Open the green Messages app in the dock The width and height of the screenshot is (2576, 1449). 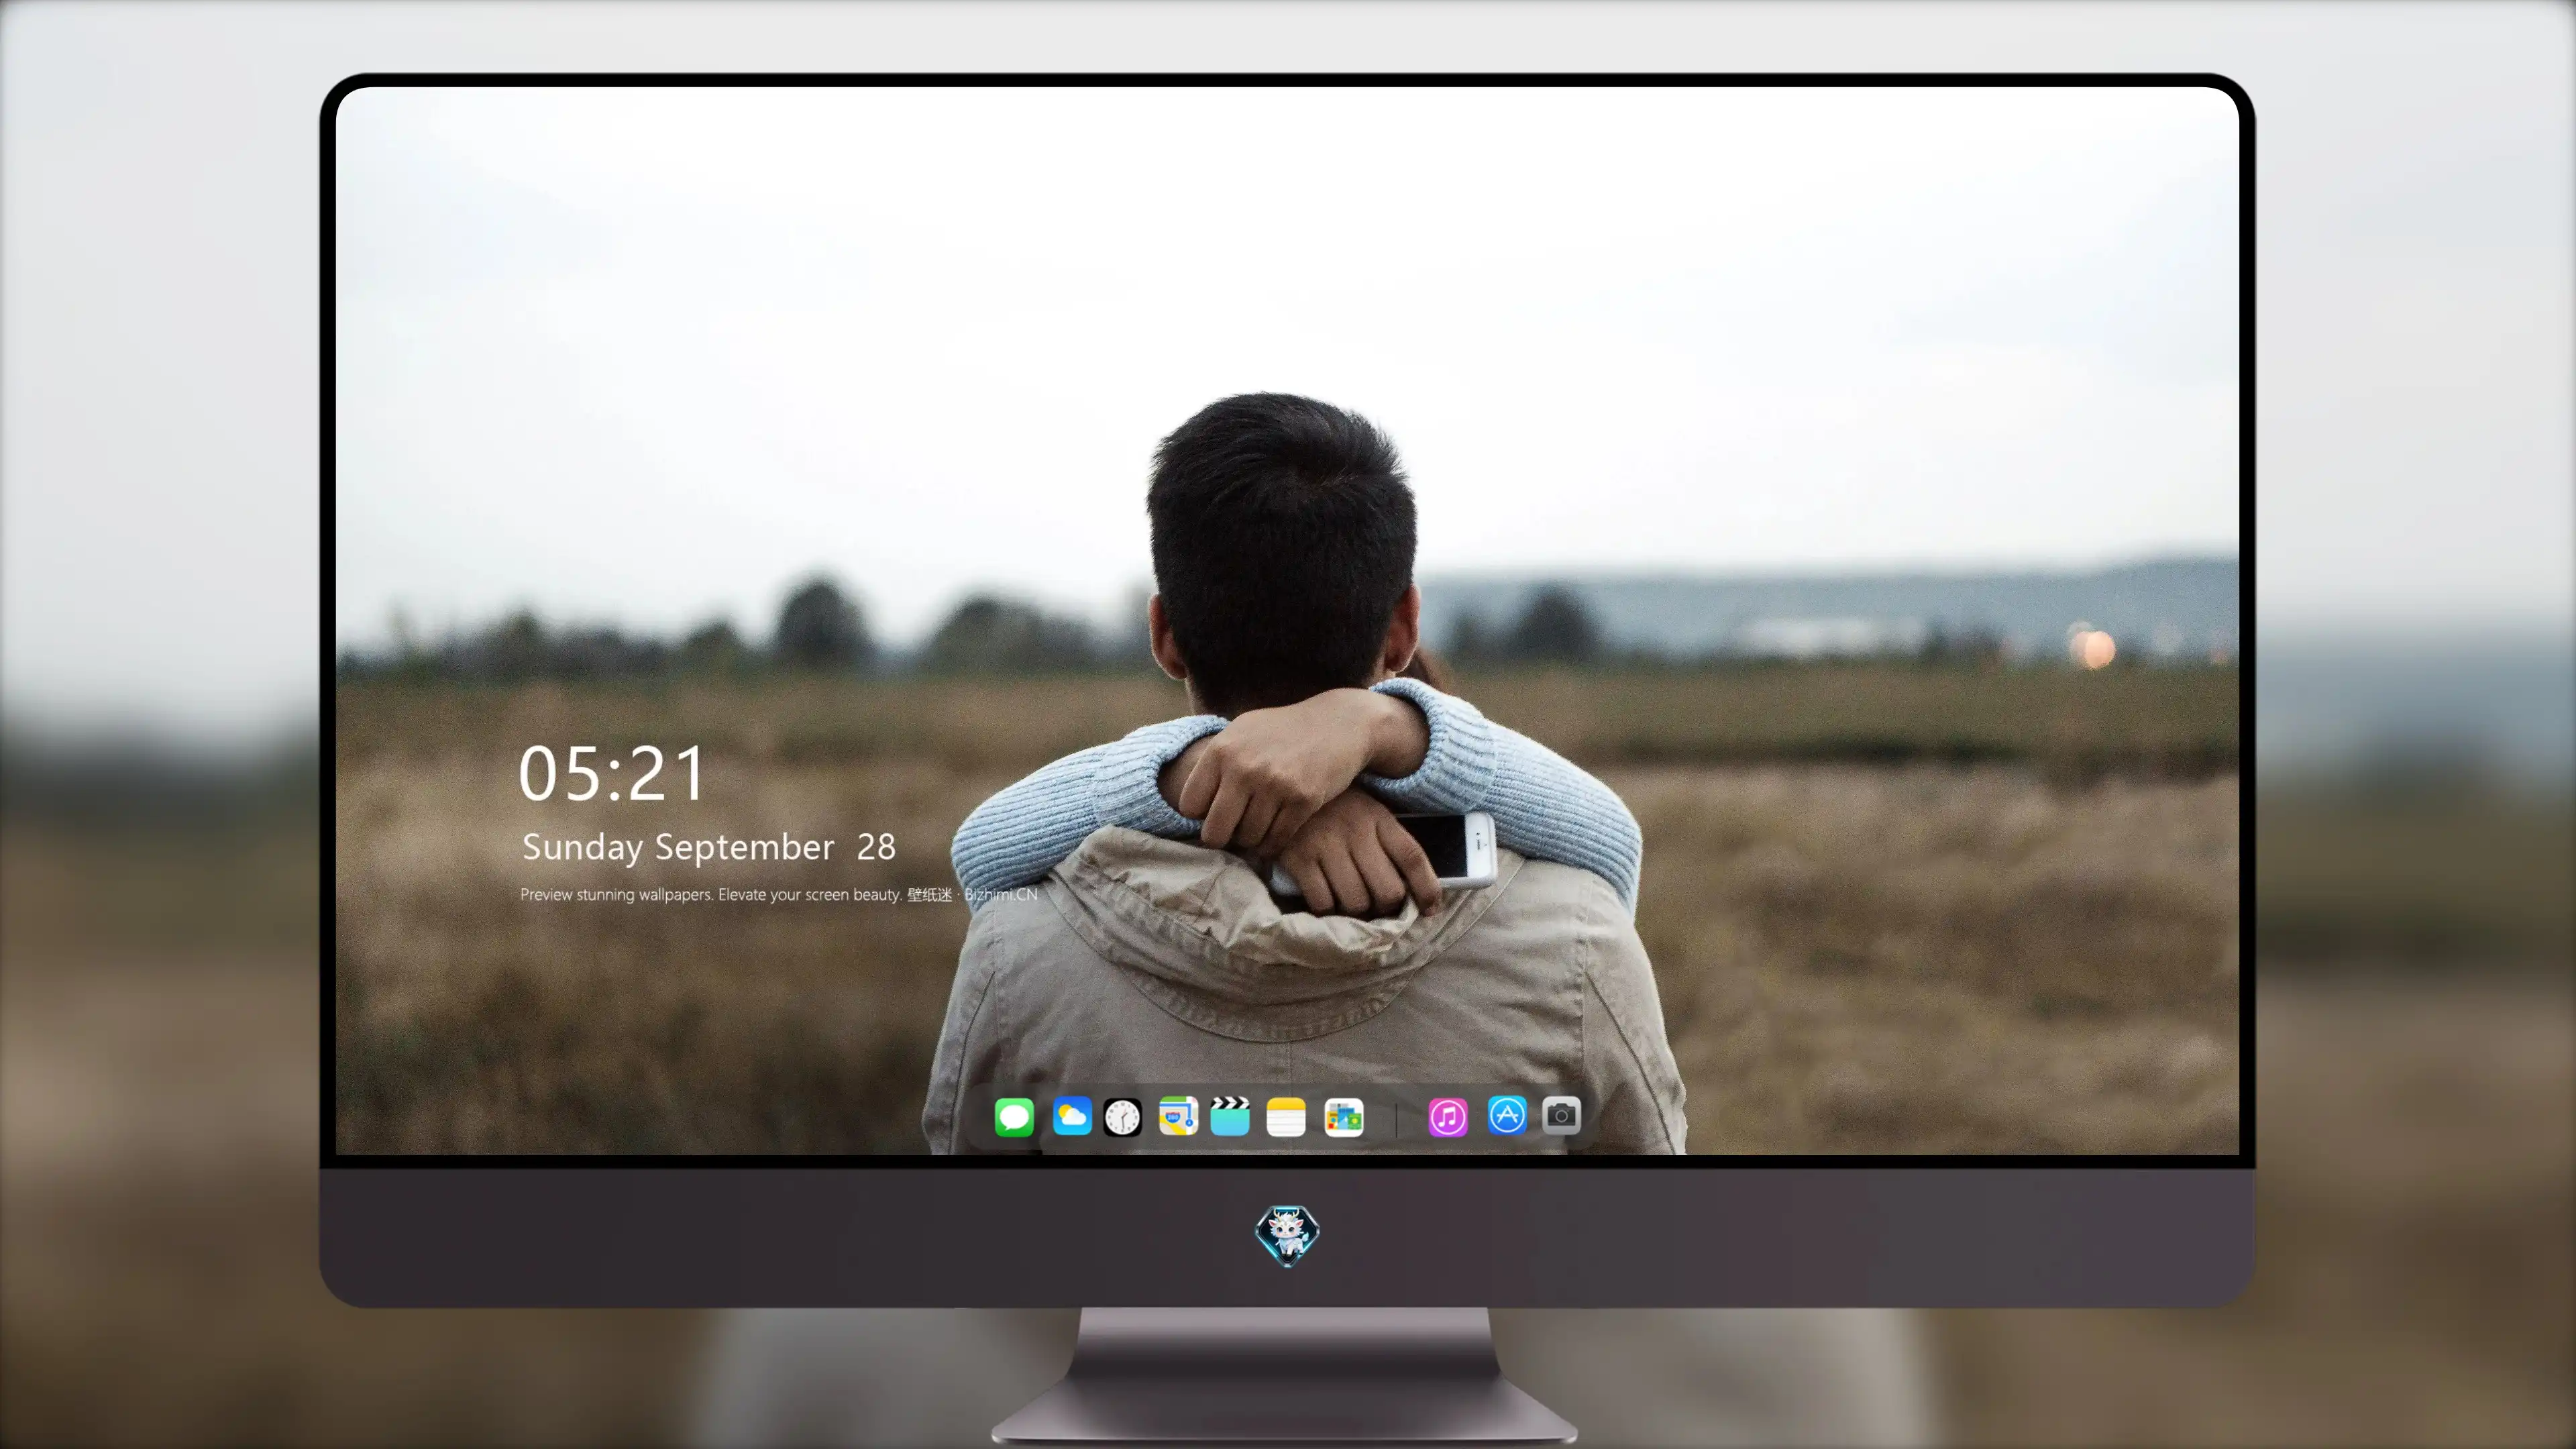coord(1014,1116)
